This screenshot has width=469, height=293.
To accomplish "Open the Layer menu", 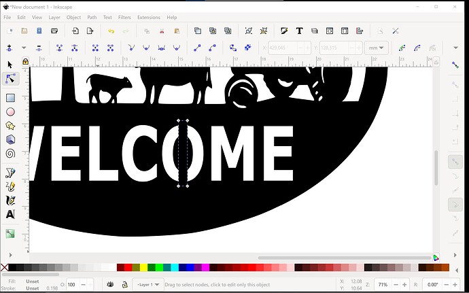I will tap(54, 18).
